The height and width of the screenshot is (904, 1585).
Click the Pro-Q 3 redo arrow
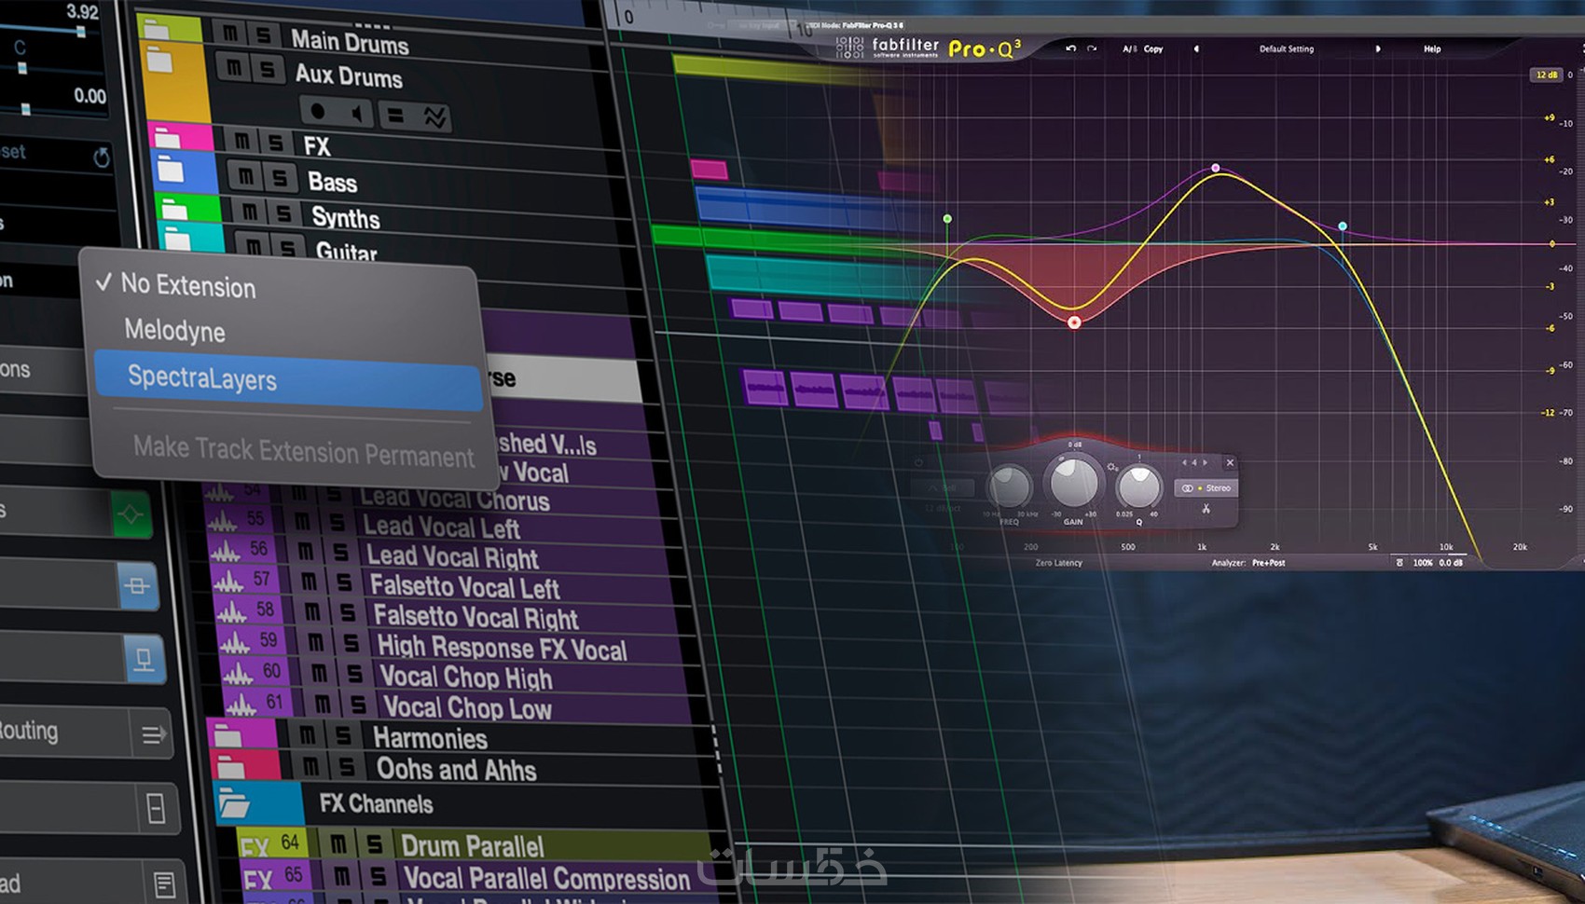tap(1092, 48)
